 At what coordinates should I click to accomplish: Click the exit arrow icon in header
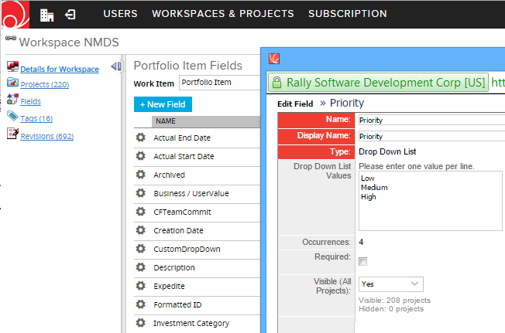[70, 15]
